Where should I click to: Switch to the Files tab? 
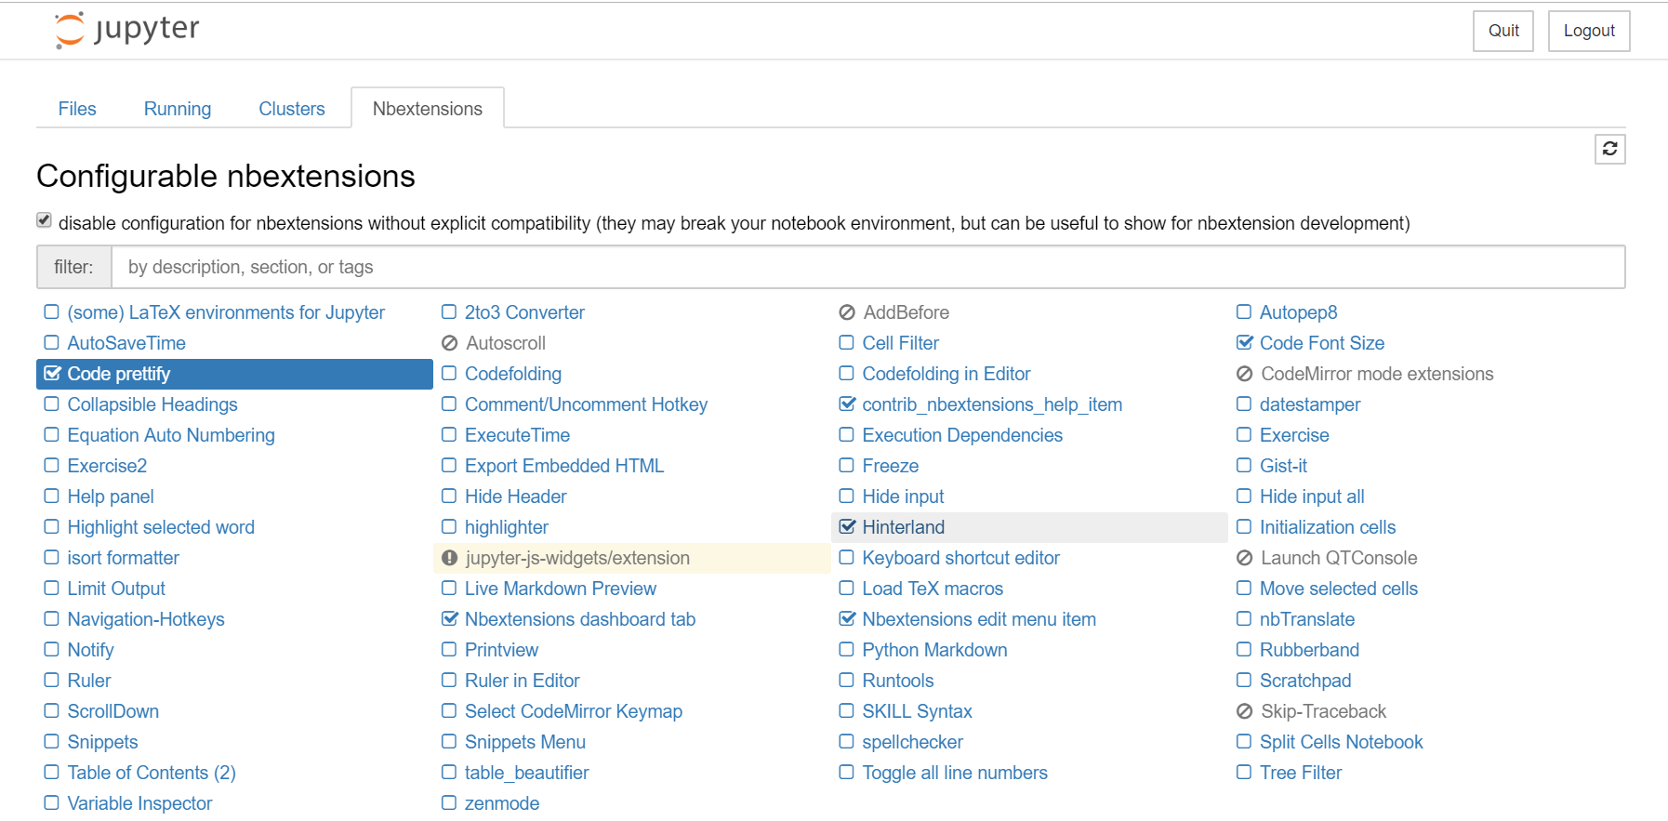(x=77, y=109)
